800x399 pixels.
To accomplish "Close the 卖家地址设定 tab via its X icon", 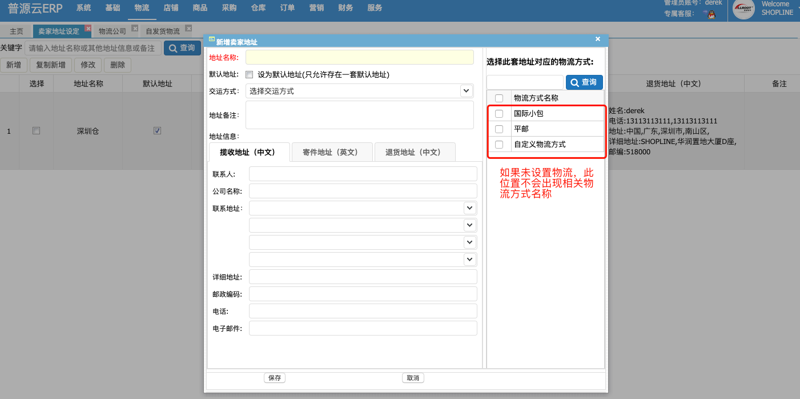I will click(x=87, y=28).
